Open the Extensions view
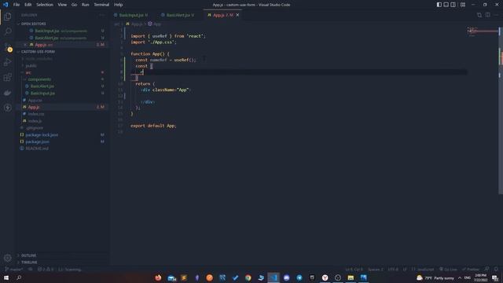This screenshot has width=503, height=283. [x=8, y=77]
